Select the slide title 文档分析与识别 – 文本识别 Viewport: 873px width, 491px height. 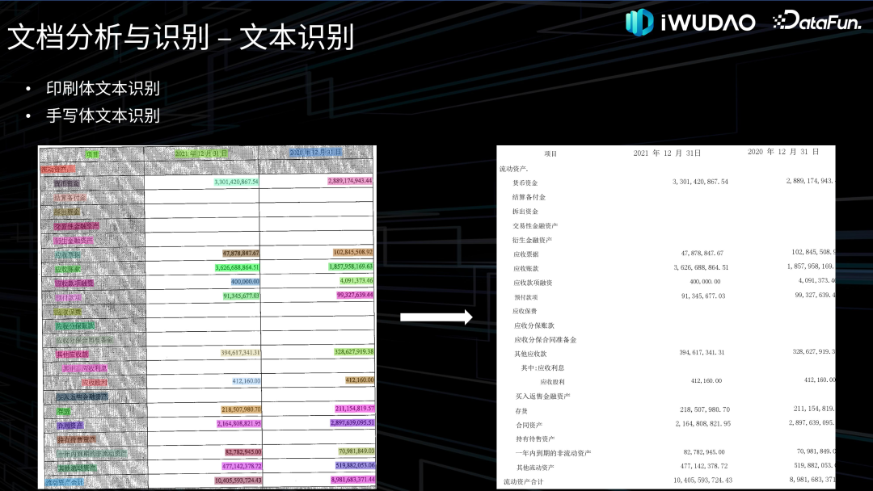pos(180,38)
